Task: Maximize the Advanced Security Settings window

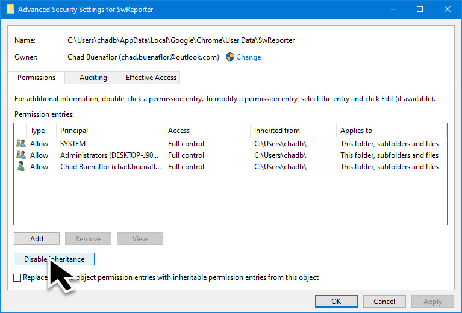Action: tap(420, 9)
